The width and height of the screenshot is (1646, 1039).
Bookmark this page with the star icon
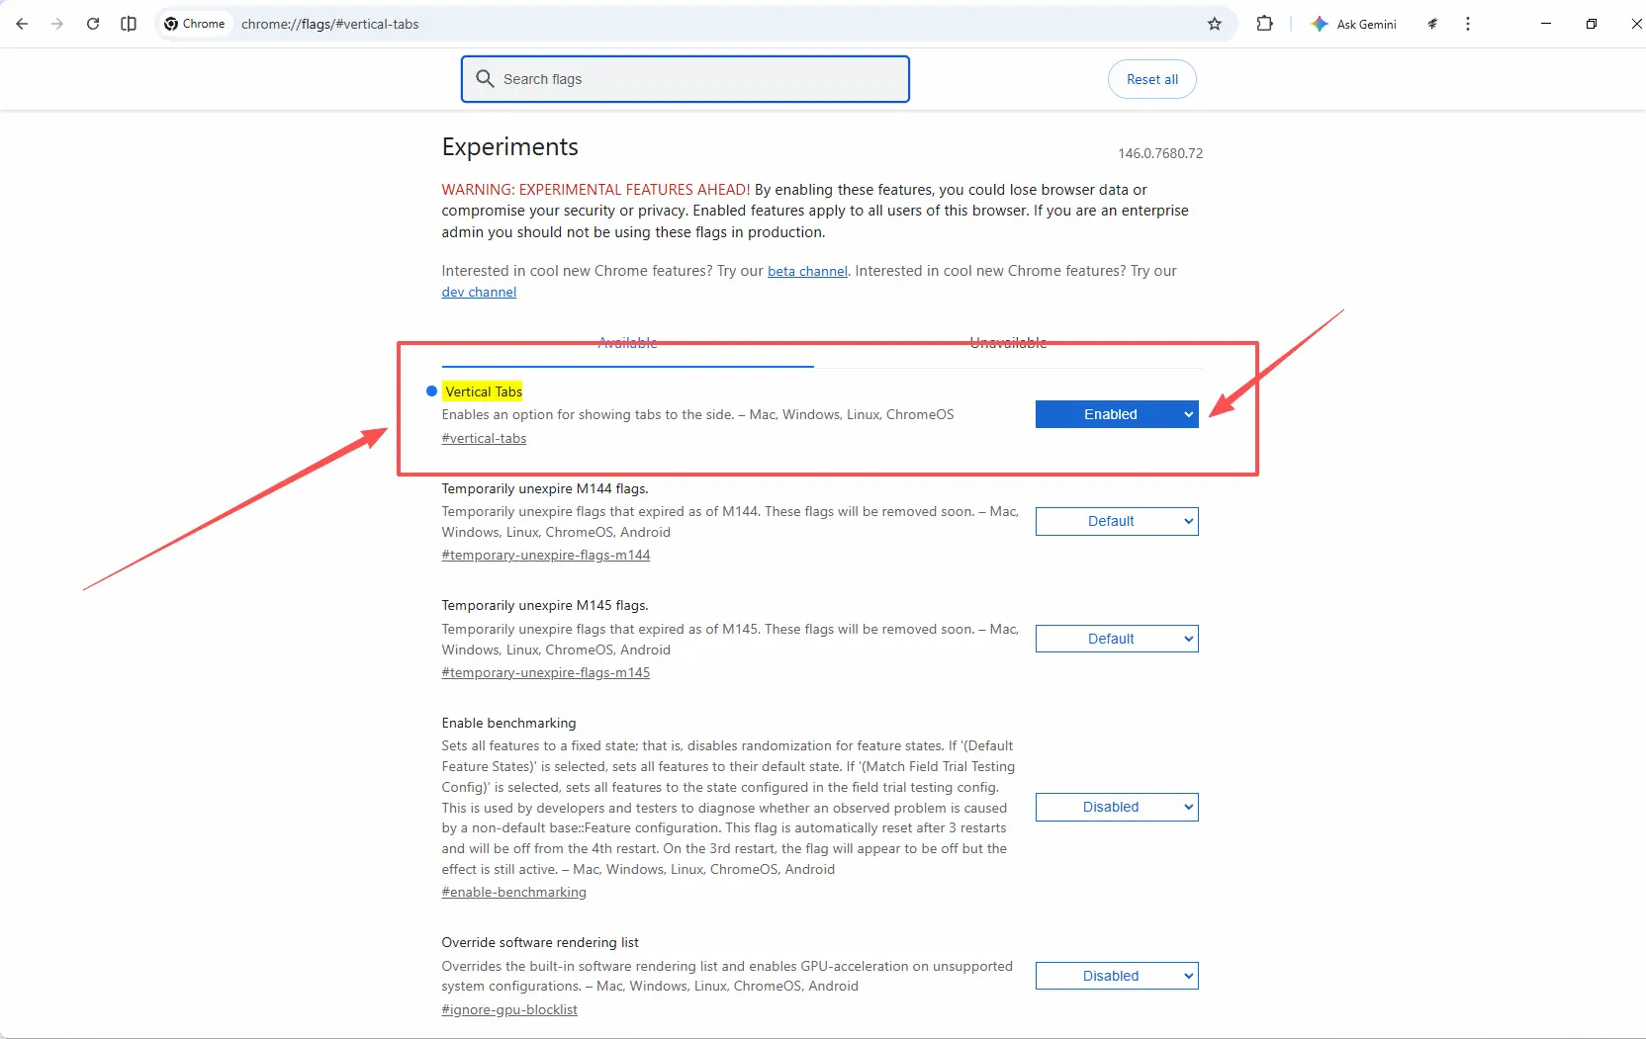[x=1215, y=24]
